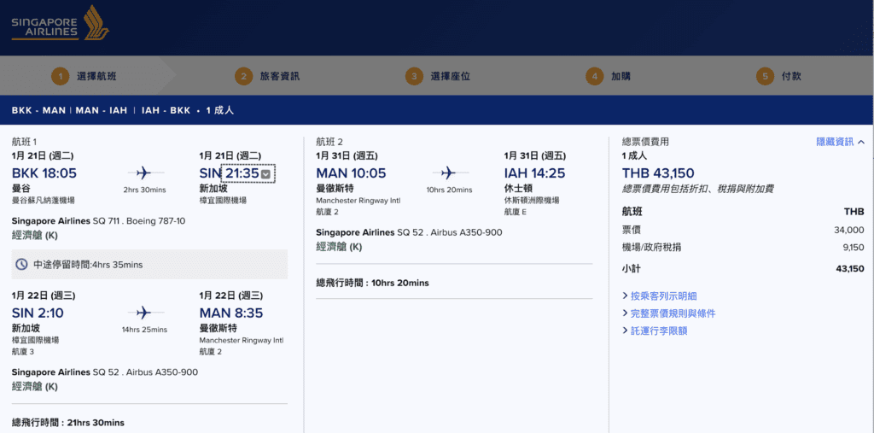Click the 2hrs 30mins duration label
The height and width of the screenshot is (433, 874).
[144, 190]
